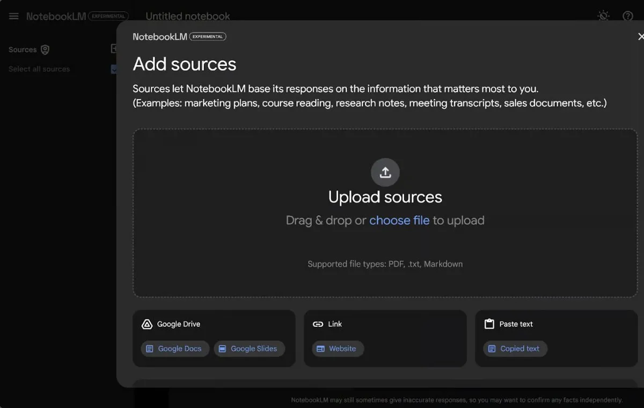Click the Link chain icon
644x408 pixels.
click(x=318, y=324)
